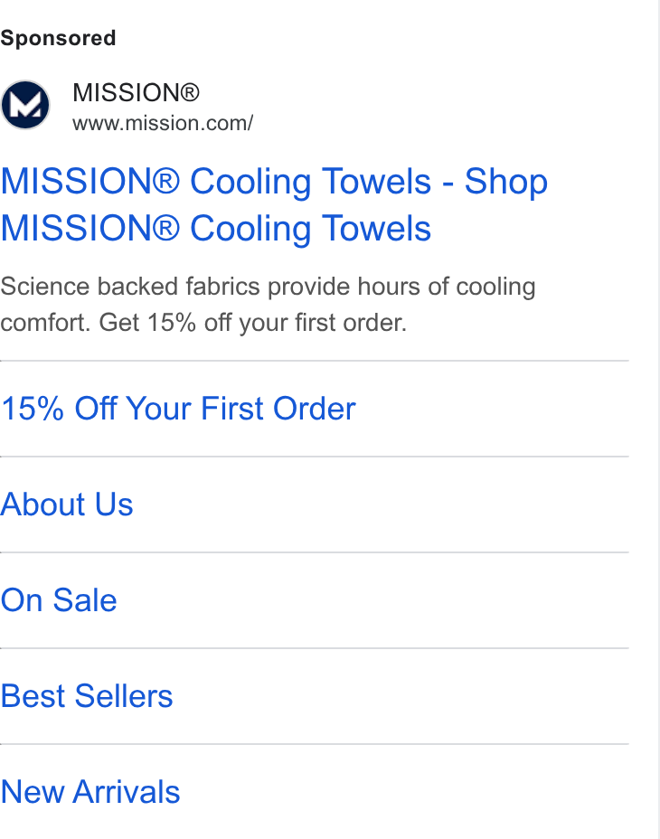This screenshot has height=839, width=660.
Task: Click the Get 15% off your first order sentence
Action: [x=253, y=323]
